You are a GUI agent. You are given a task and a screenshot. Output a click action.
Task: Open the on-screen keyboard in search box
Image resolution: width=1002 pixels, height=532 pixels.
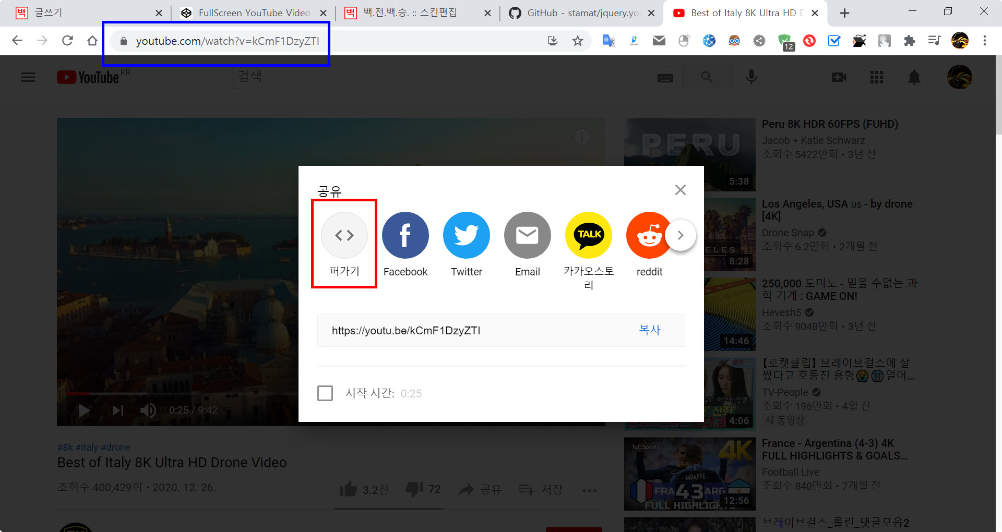point(665,78)
